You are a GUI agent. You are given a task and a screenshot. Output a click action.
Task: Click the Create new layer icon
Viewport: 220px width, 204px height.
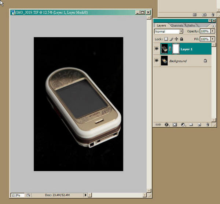point(199,124)
